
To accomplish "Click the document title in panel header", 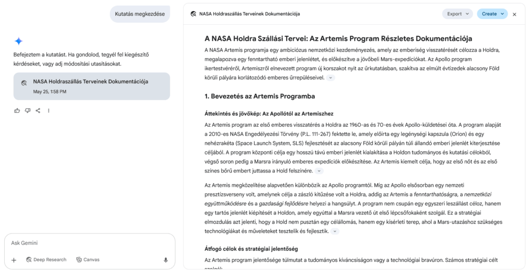I will (250, 14).
